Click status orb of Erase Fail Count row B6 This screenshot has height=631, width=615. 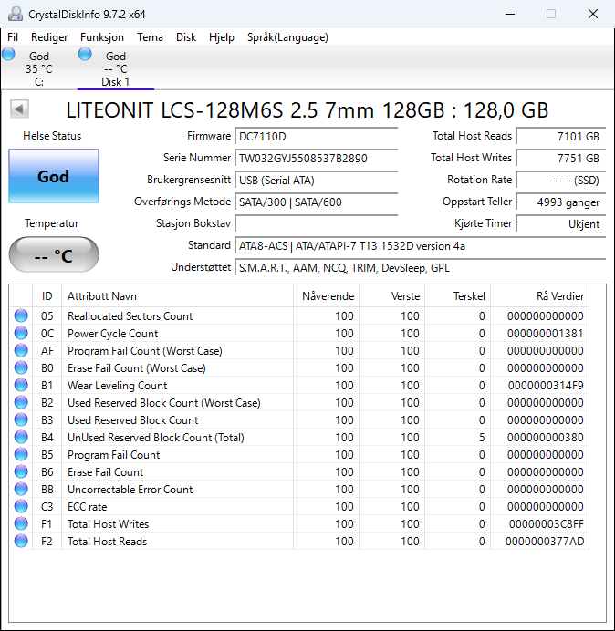[21, 471]
